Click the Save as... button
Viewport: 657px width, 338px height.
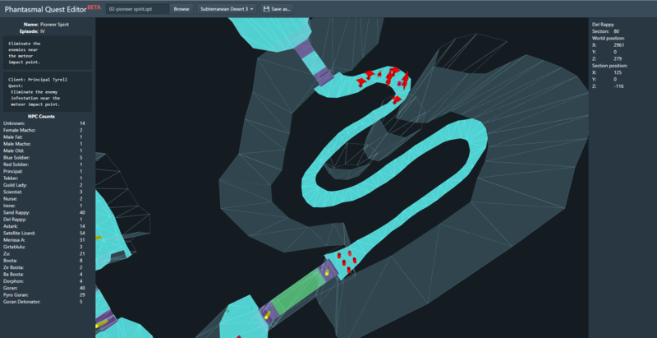[x=277, y=9]
